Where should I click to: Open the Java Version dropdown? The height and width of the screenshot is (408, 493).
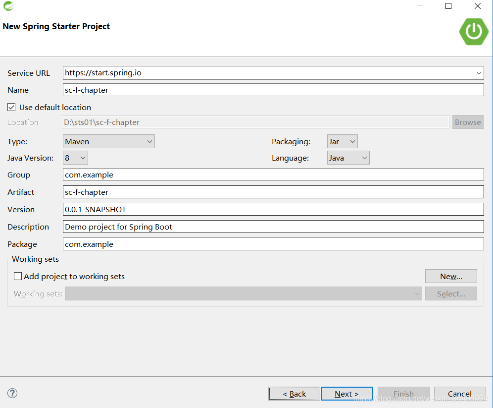tap(75, 158)
